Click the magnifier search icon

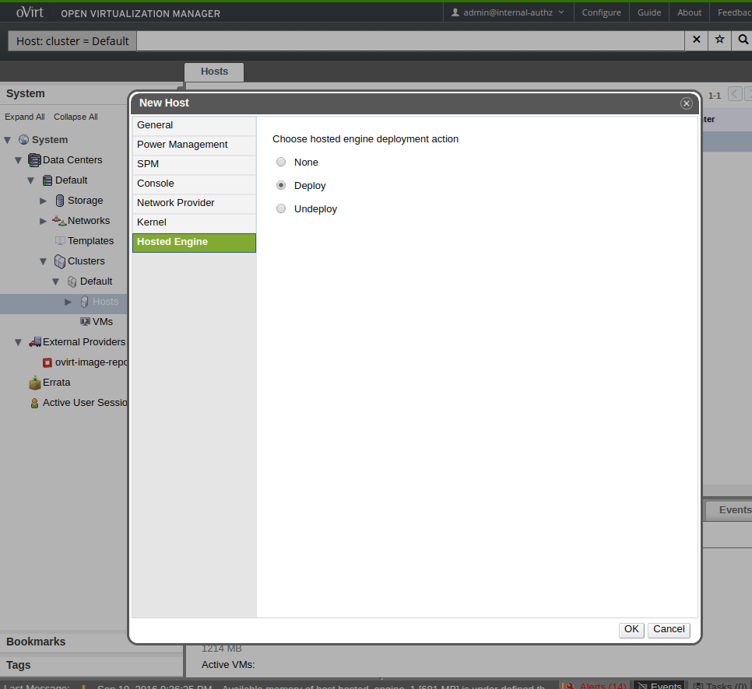coord(743,40)
